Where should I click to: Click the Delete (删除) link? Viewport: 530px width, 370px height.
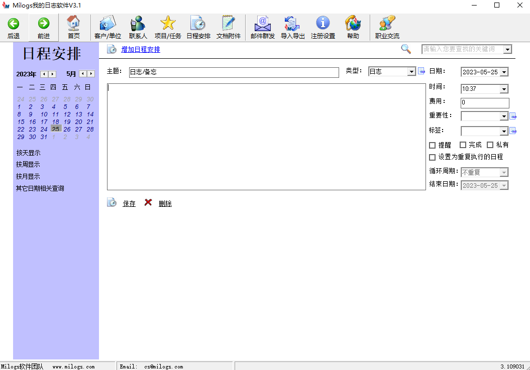coord(165,203)
